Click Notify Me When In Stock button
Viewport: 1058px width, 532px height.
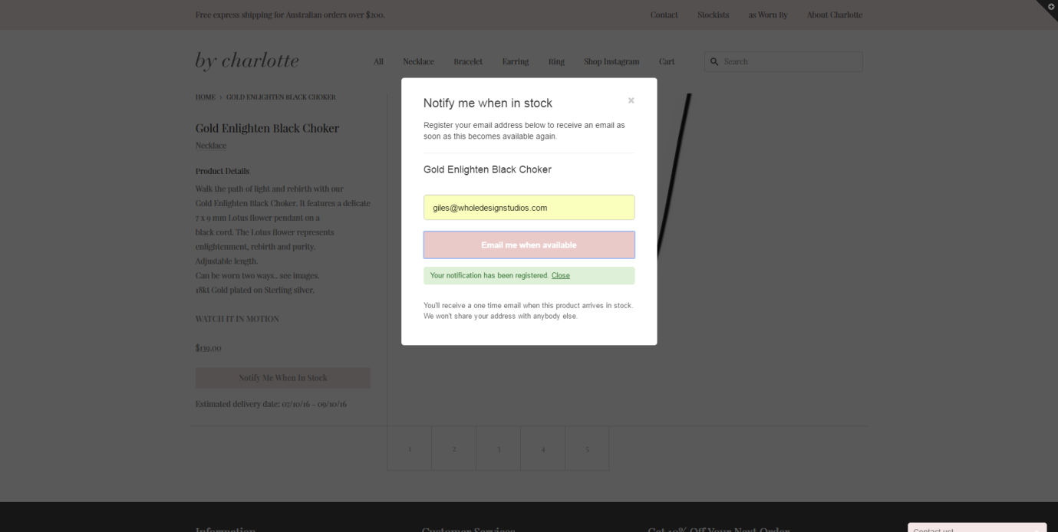coord(282,378)
